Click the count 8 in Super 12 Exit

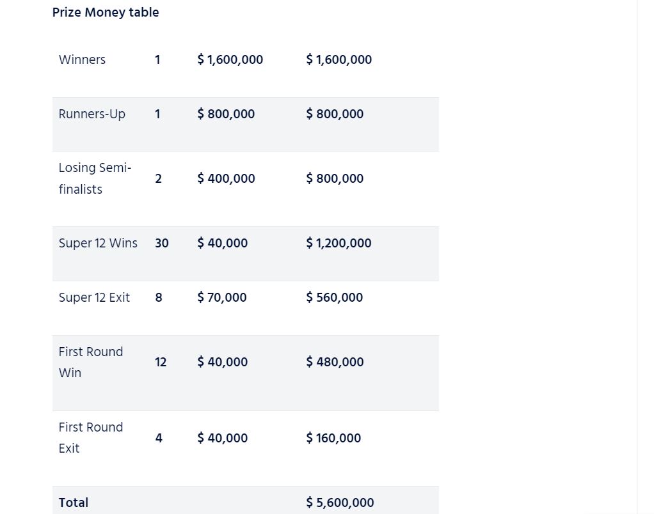(159, 297)
